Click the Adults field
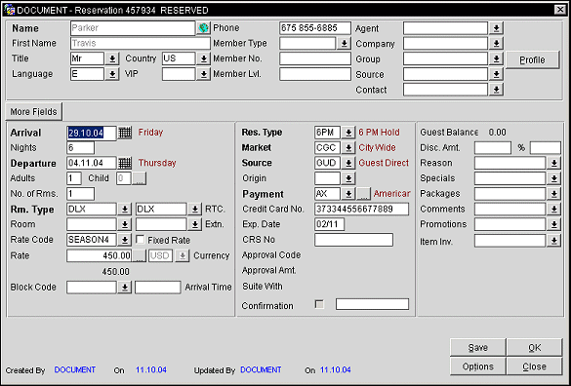Screen dimensions: 571x386 74,178
